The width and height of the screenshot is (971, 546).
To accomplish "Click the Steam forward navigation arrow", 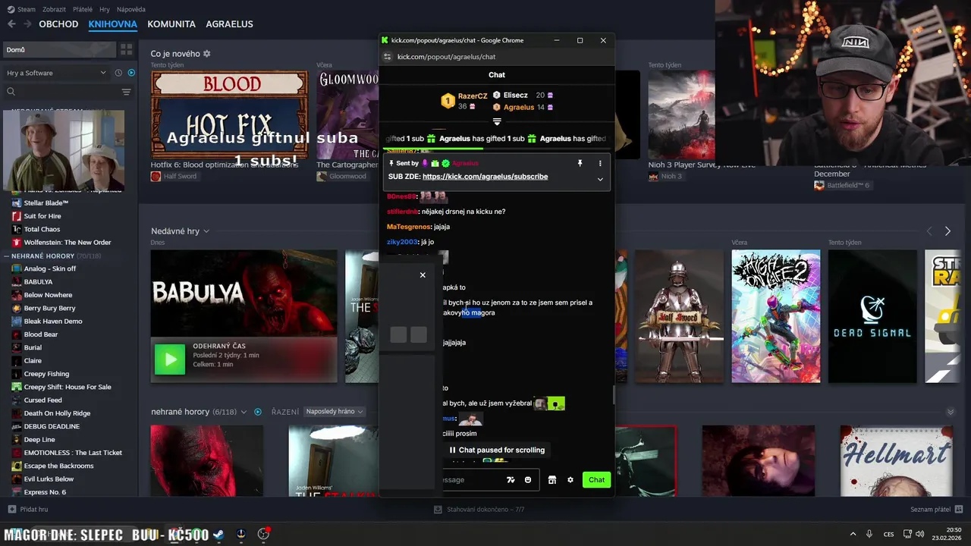I will 27,24.
